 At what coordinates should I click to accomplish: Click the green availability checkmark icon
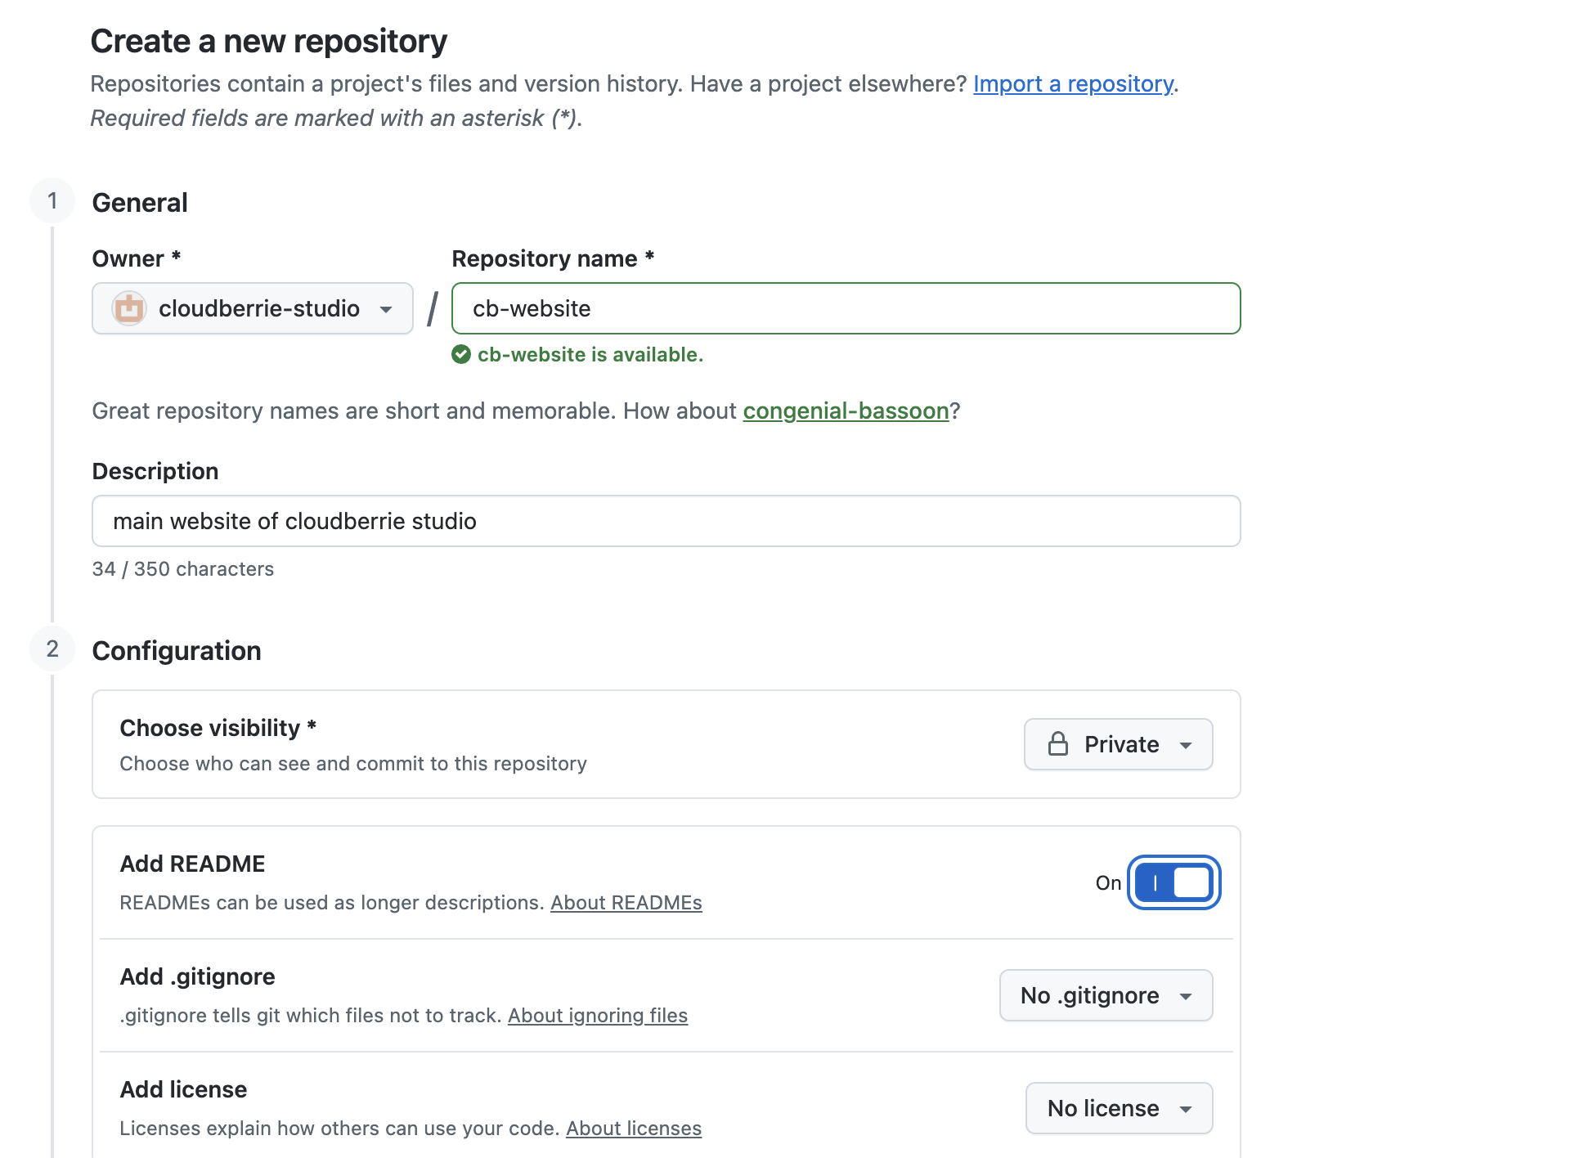coord(461,354)
